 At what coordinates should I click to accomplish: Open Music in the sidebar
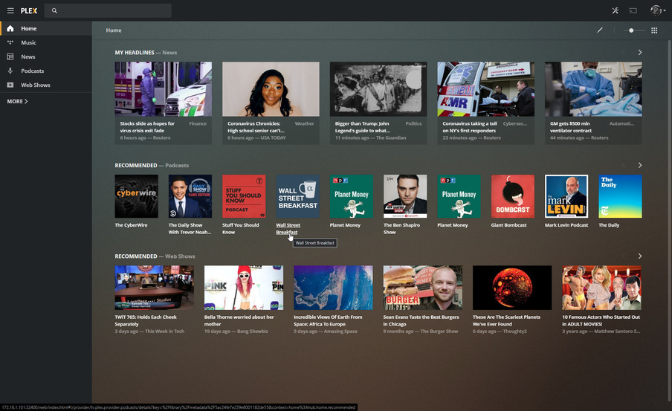point(46,42)
